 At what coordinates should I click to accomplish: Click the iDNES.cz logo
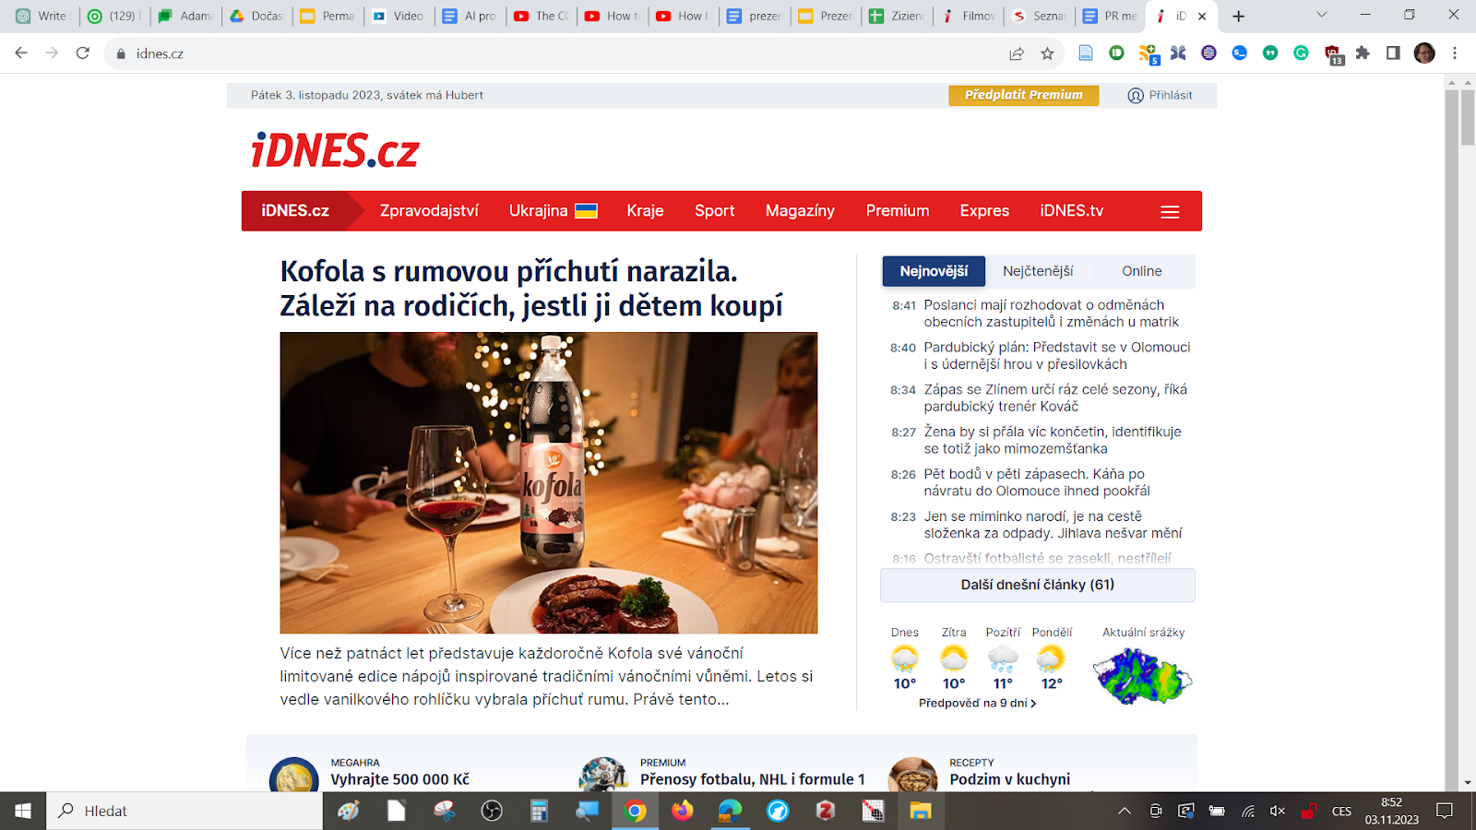click(335, 150)
